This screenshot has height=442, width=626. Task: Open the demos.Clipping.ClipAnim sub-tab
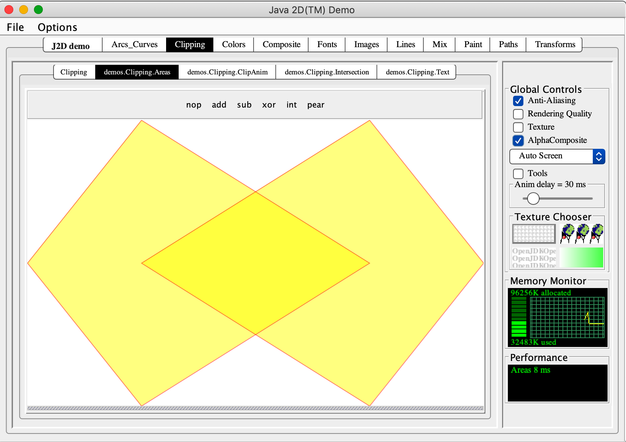click(227, 72)
